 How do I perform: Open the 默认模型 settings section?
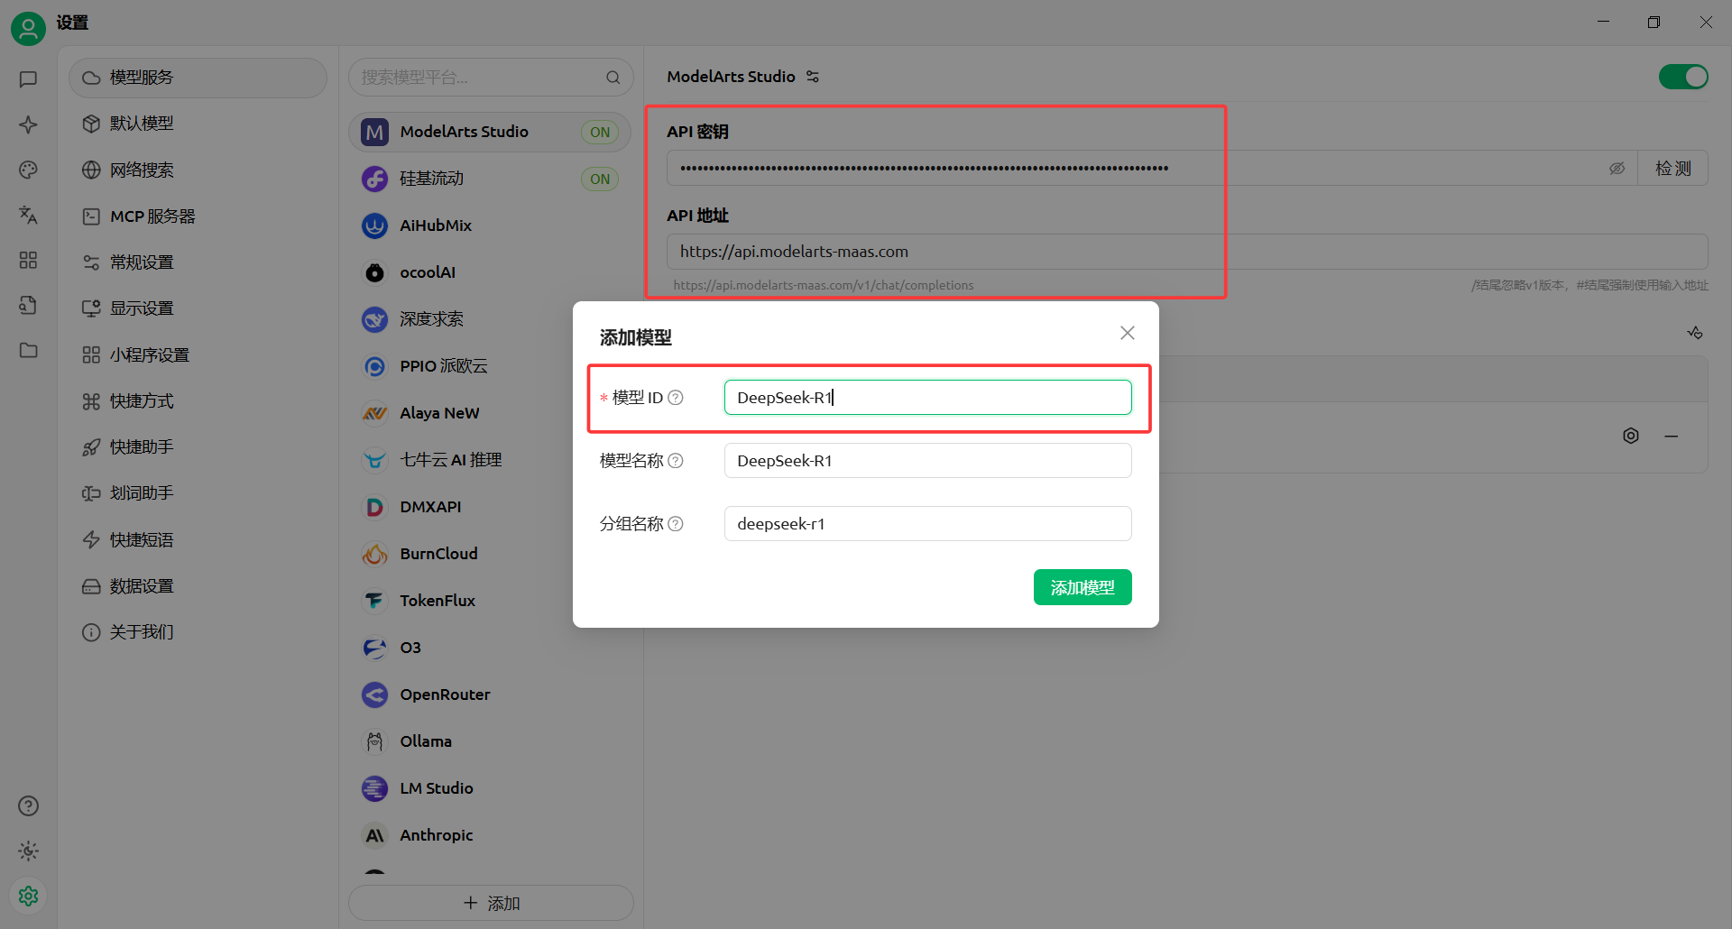[x=198, y=124]
